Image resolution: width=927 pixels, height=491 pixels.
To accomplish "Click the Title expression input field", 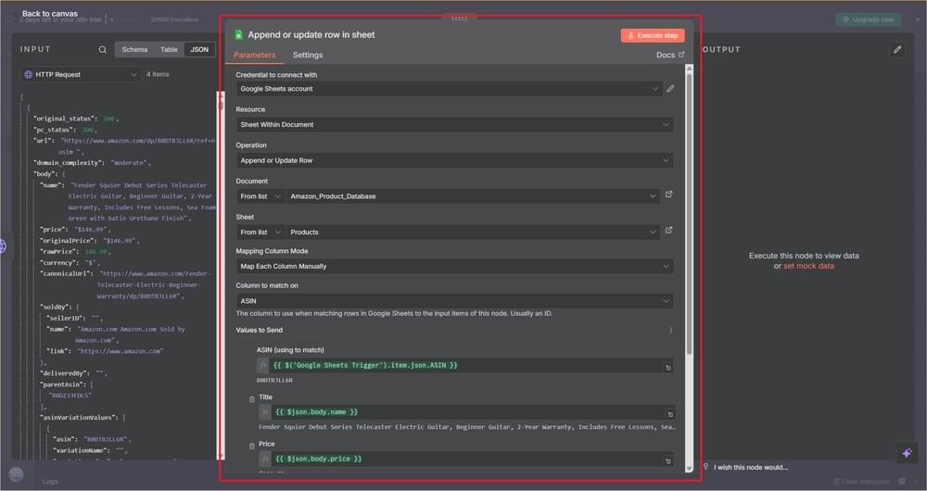I will point(463,412).
